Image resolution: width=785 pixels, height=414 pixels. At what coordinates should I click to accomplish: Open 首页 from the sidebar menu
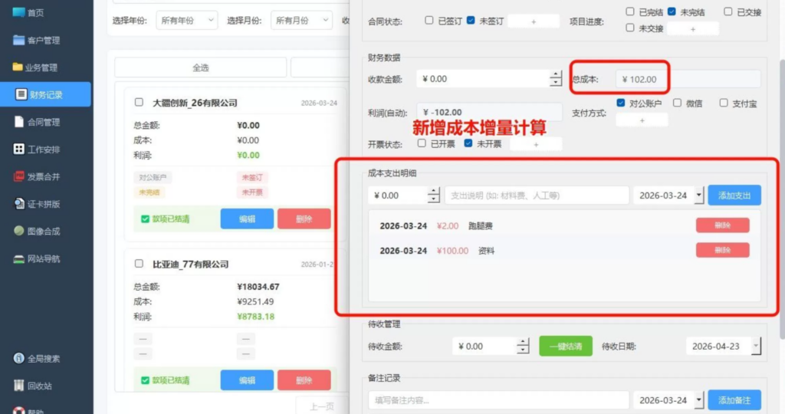(x=35, y=13)
